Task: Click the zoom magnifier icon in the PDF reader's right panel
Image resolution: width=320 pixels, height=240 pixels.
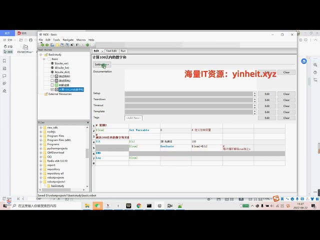Action: pyautogui.click(x=315, y=65)
